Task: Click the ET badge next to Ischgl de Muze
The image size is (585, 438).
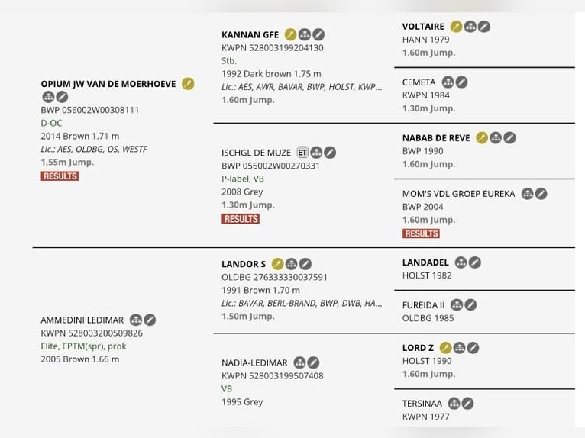Action: click(302, 153)
